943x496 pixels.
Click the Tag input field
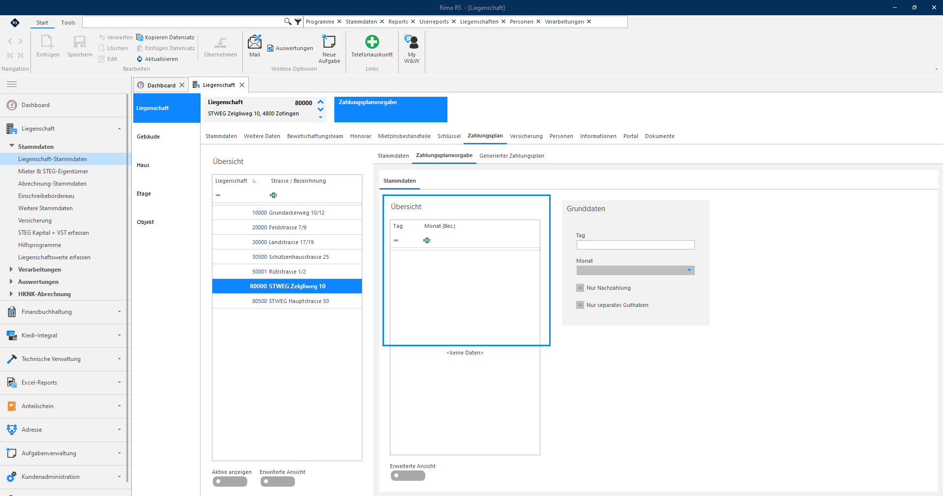coord(635,245)
